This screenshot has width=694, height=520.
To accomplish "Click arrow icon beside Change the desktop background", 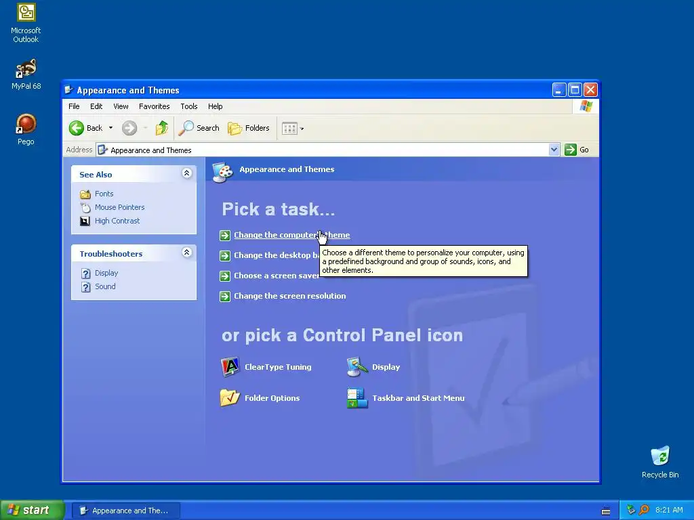I will (x=225, y=255).
